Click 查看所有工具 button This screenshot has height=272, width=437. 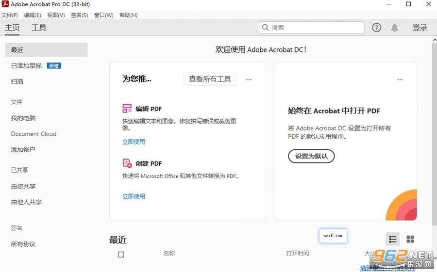210,79
